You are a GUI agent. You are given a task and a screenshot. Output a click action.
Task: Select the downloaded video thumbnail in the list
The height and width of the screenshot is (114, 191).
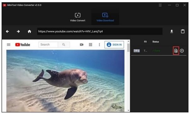point(136,51)
